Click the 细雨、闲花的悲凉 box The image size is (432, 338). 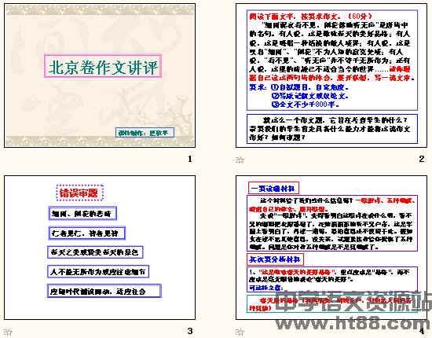click(82, 213)
